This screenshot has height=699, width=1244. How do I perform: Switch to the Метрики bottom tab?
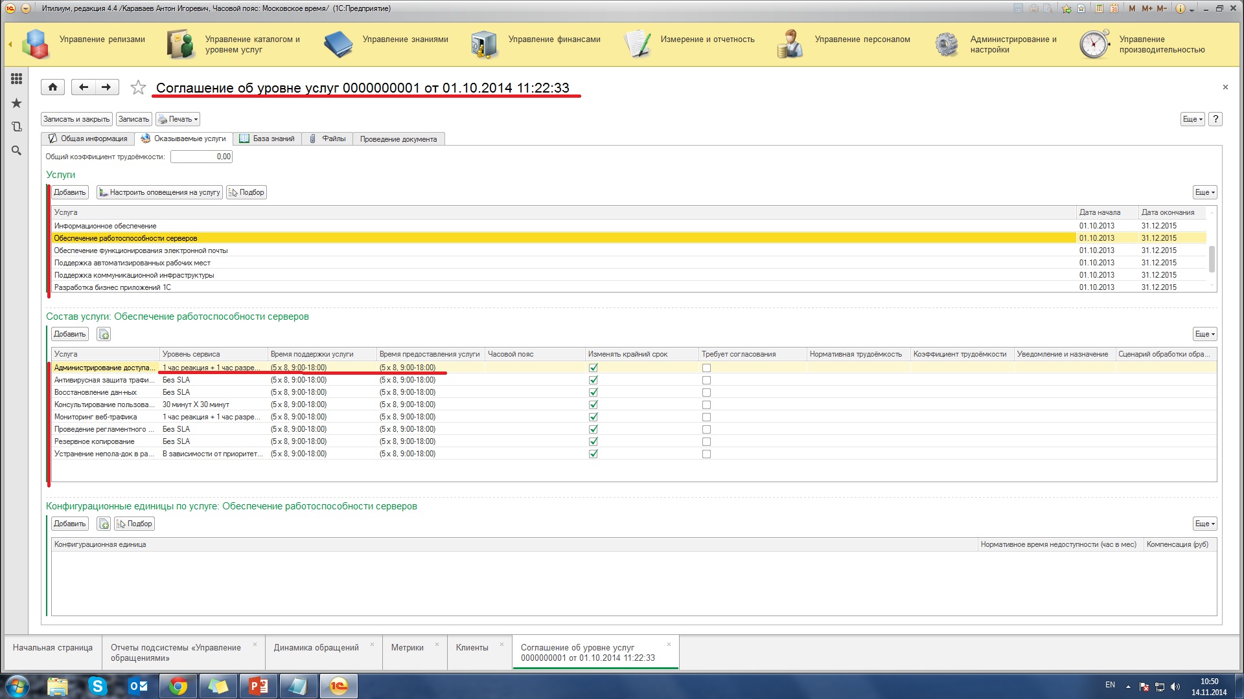(407, 647)
